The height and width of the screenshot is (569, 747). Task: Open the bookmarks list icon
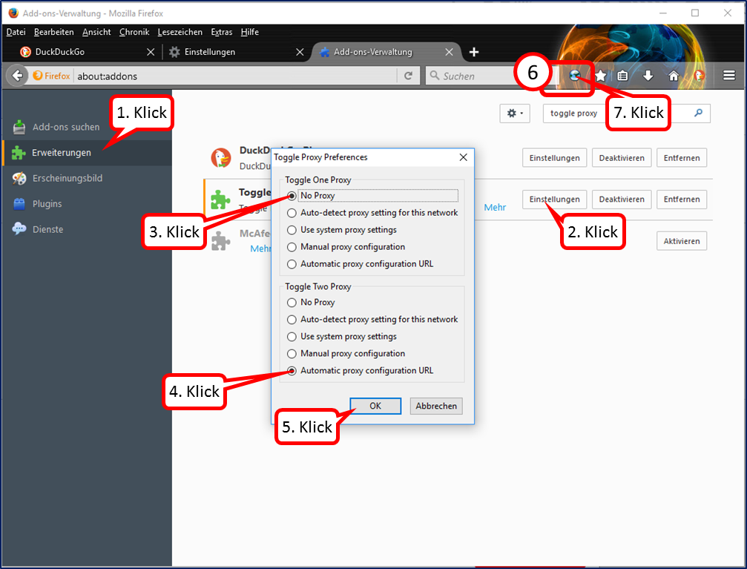(622, 75)
